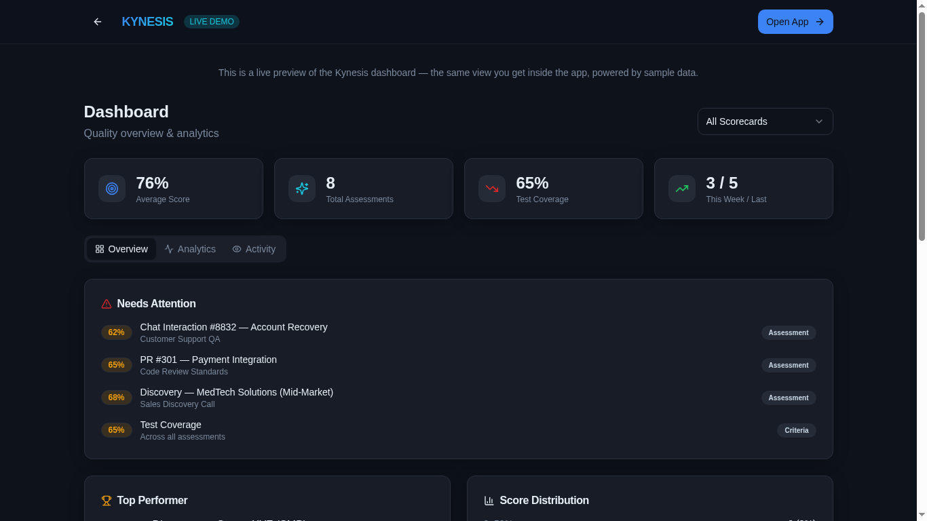927x521 pixels.
Task: Click the upward trend icon in This Week card
Action: pos(682,189)
